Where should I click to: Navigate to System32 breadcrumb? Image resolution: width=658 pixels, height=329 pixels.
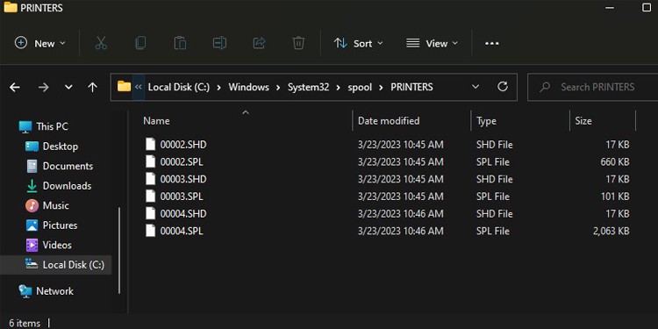coord(309,87)
